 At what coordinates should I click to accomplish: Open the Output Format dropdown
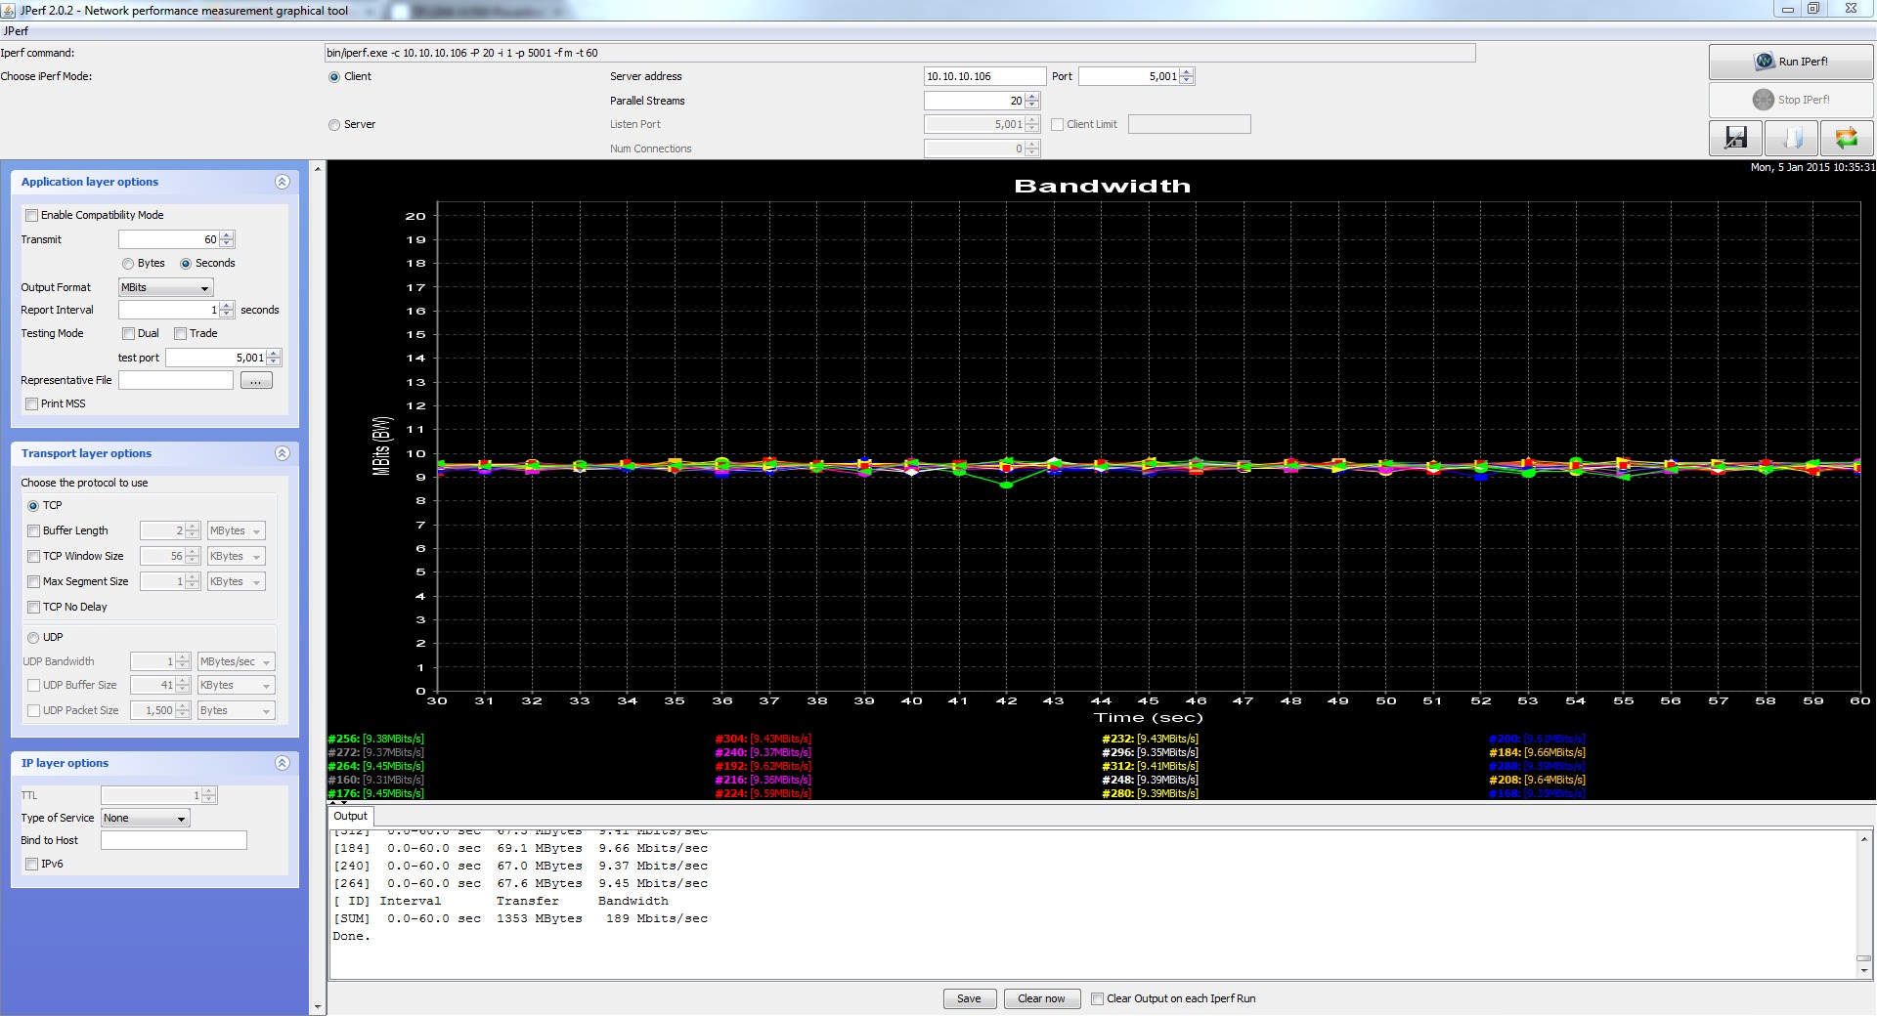click(165, 288)
